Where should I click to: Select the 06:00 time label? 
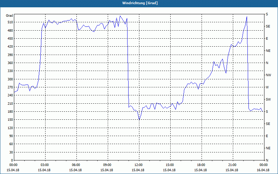(x=75, y=165)
